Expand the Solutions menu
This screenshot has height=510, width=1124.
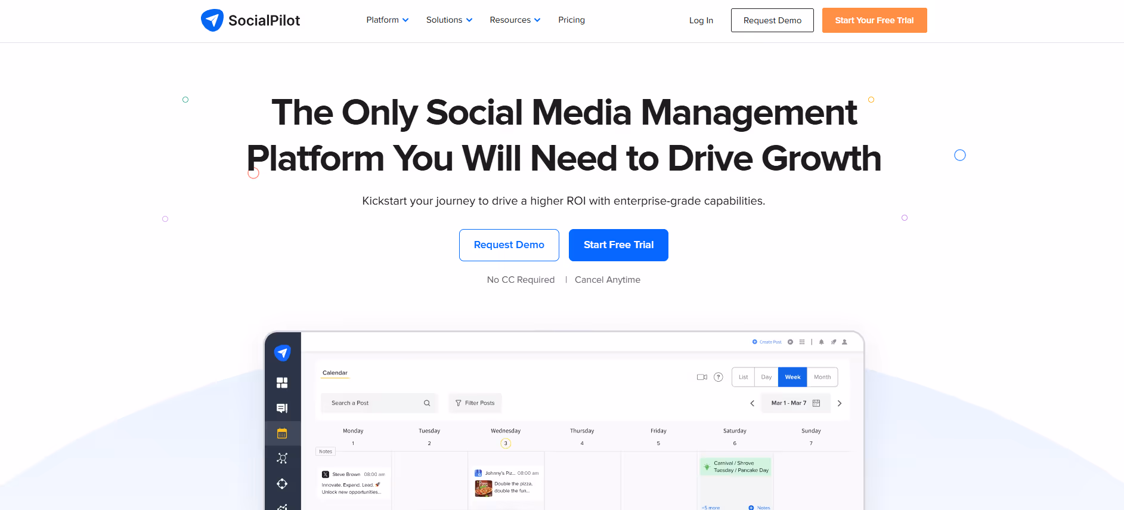coord(449,20)
